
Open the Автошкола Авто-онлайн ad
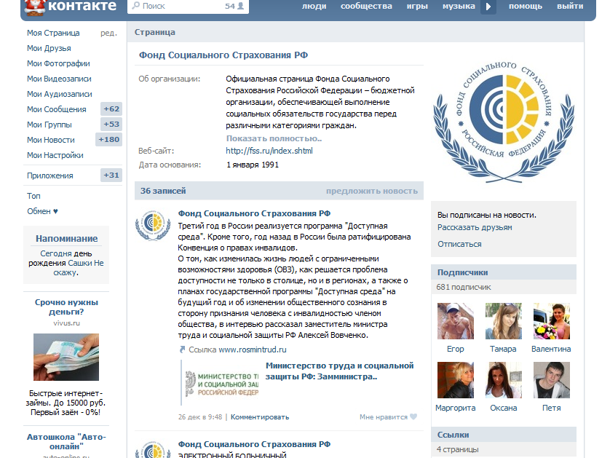point(66,441)
